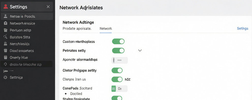Click the icon beside Onerly hlue
The image size is (252, 100).
pyautogui.click(x=6, y=58)
